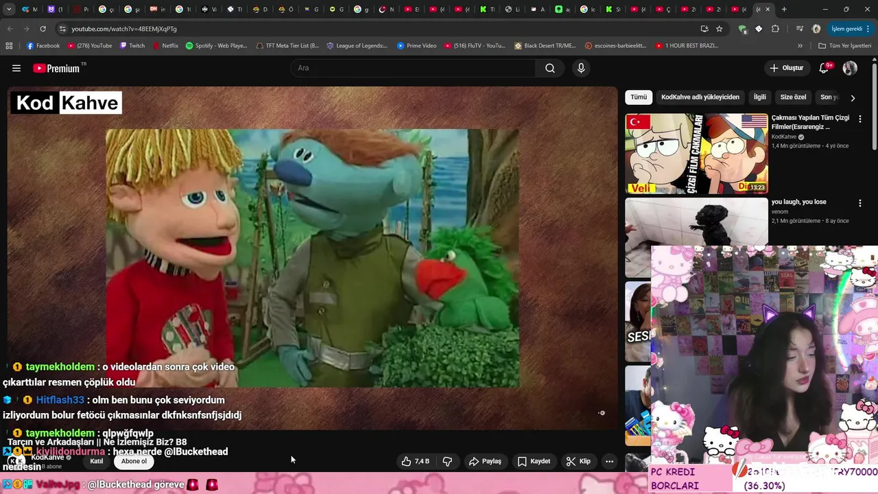Submit search with the magnifier icon
Viewport: 878px width, 494px height.
pos(550,68)
